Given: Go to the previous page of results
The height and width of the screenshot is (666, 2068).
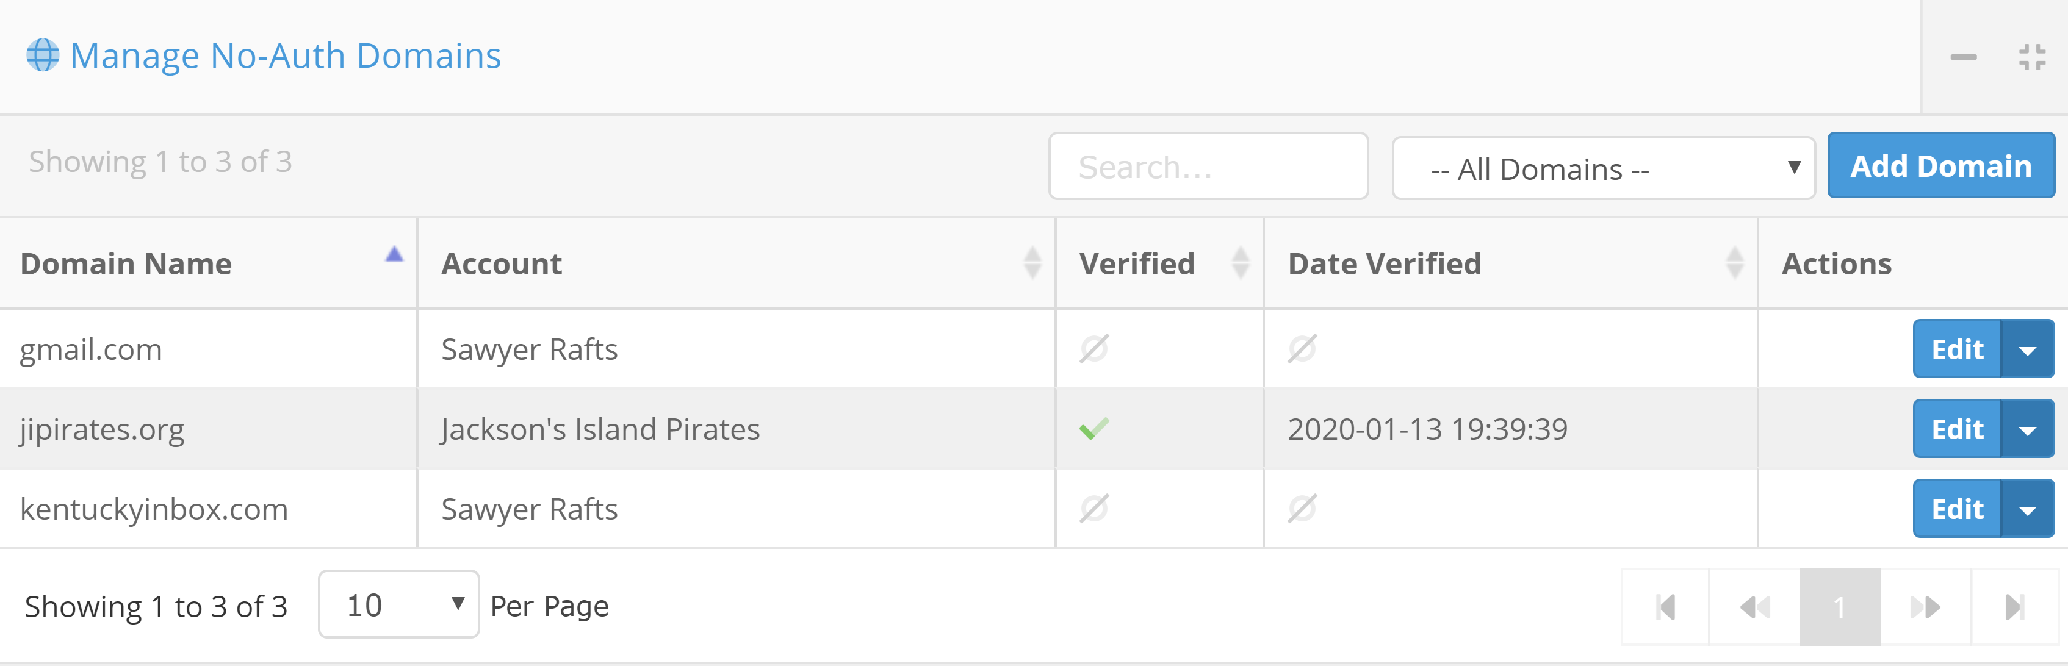Looking at the screenshot, I should pos(1754,607).
